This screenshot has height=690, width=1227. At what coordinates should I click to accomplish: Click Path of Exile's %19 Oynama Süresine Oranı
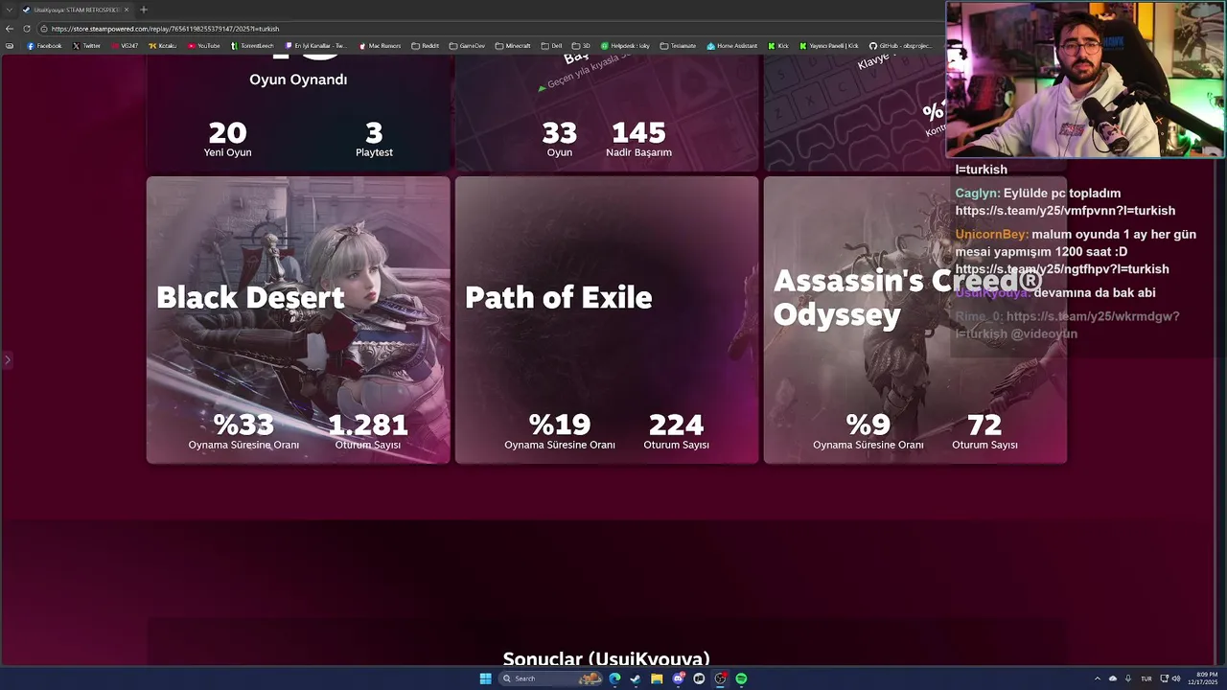click(x=560, y=430)
